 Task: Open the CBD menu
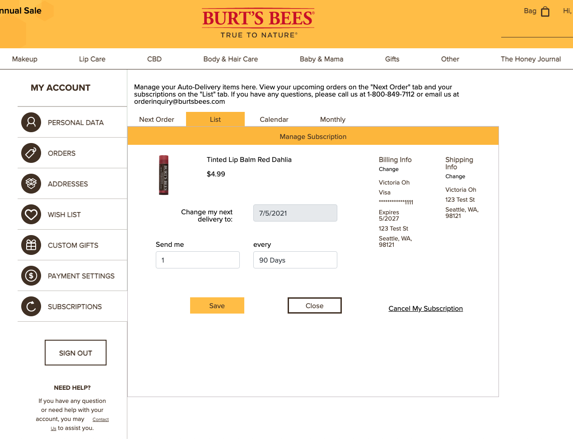154,59
